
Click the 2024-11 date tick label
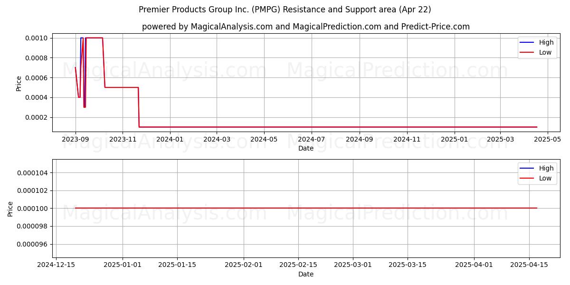coord(407,139)
